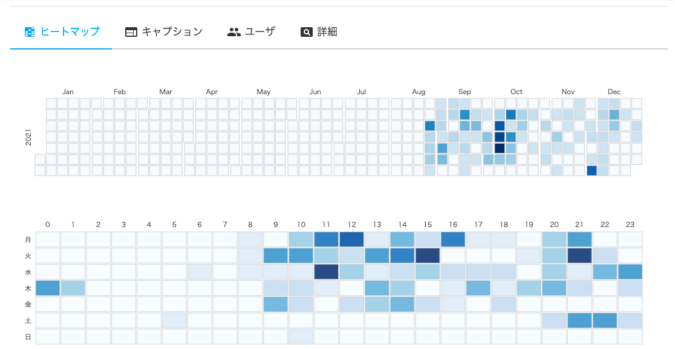Select the darkest navy cell in October

tap(500, 149)
